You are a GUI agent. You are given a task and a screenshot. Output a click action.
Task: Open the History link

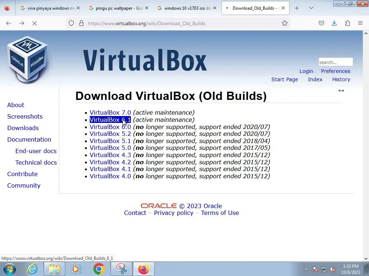[341, 79]
